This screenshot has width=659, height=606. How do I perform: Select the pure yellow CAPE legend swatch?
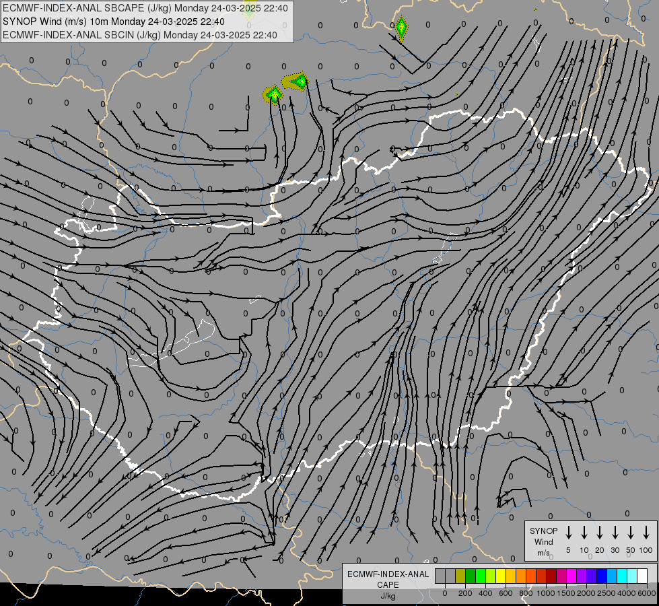coord(501,576)
